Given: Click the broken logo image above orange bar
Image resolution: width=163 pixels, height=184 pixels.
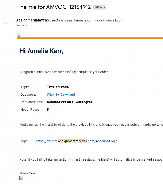Looking at the screenshot, I should [x=19, y=35].
